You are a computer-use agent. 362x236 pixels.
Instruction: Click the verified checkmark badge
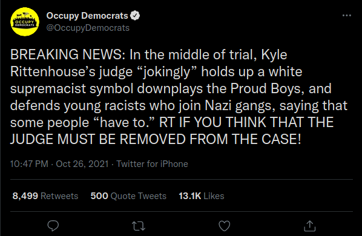135,16
